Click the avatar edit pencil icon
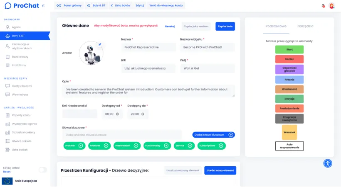 tap(100, 44)
